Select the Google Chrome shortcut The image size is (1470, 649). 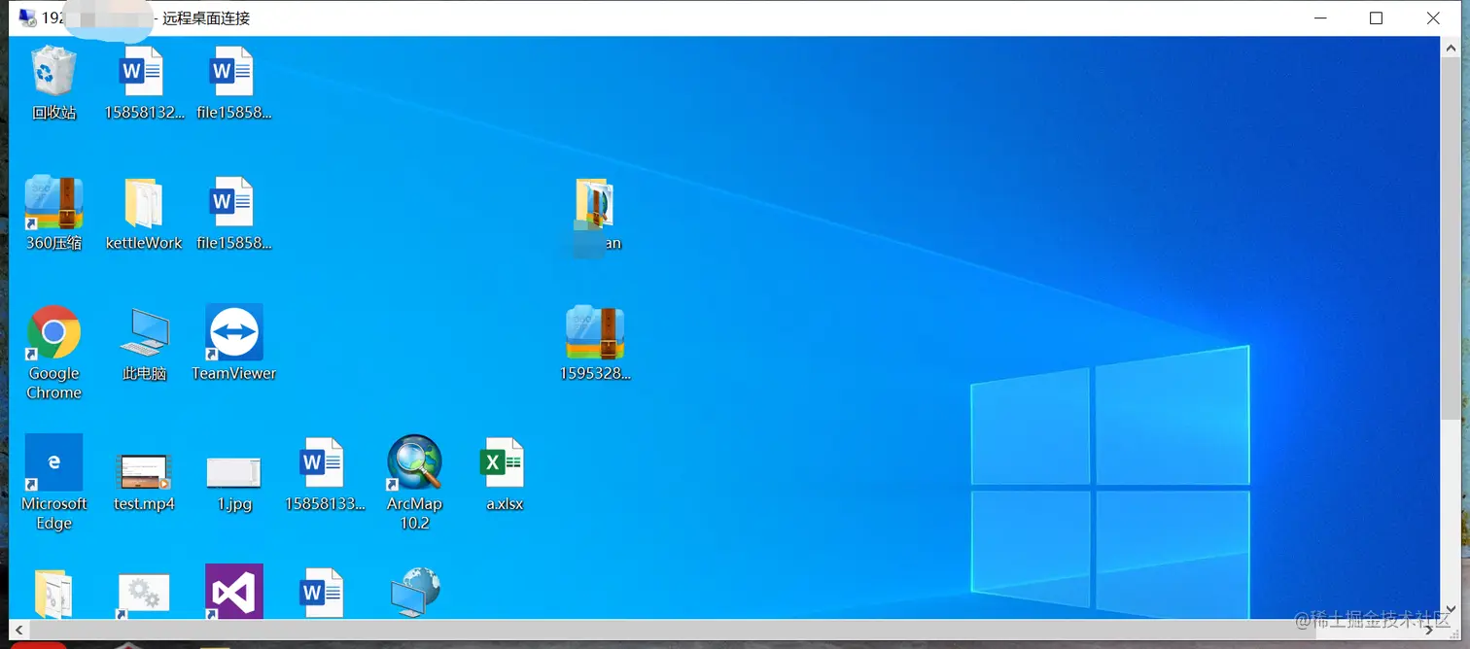[x=53, y=352]
